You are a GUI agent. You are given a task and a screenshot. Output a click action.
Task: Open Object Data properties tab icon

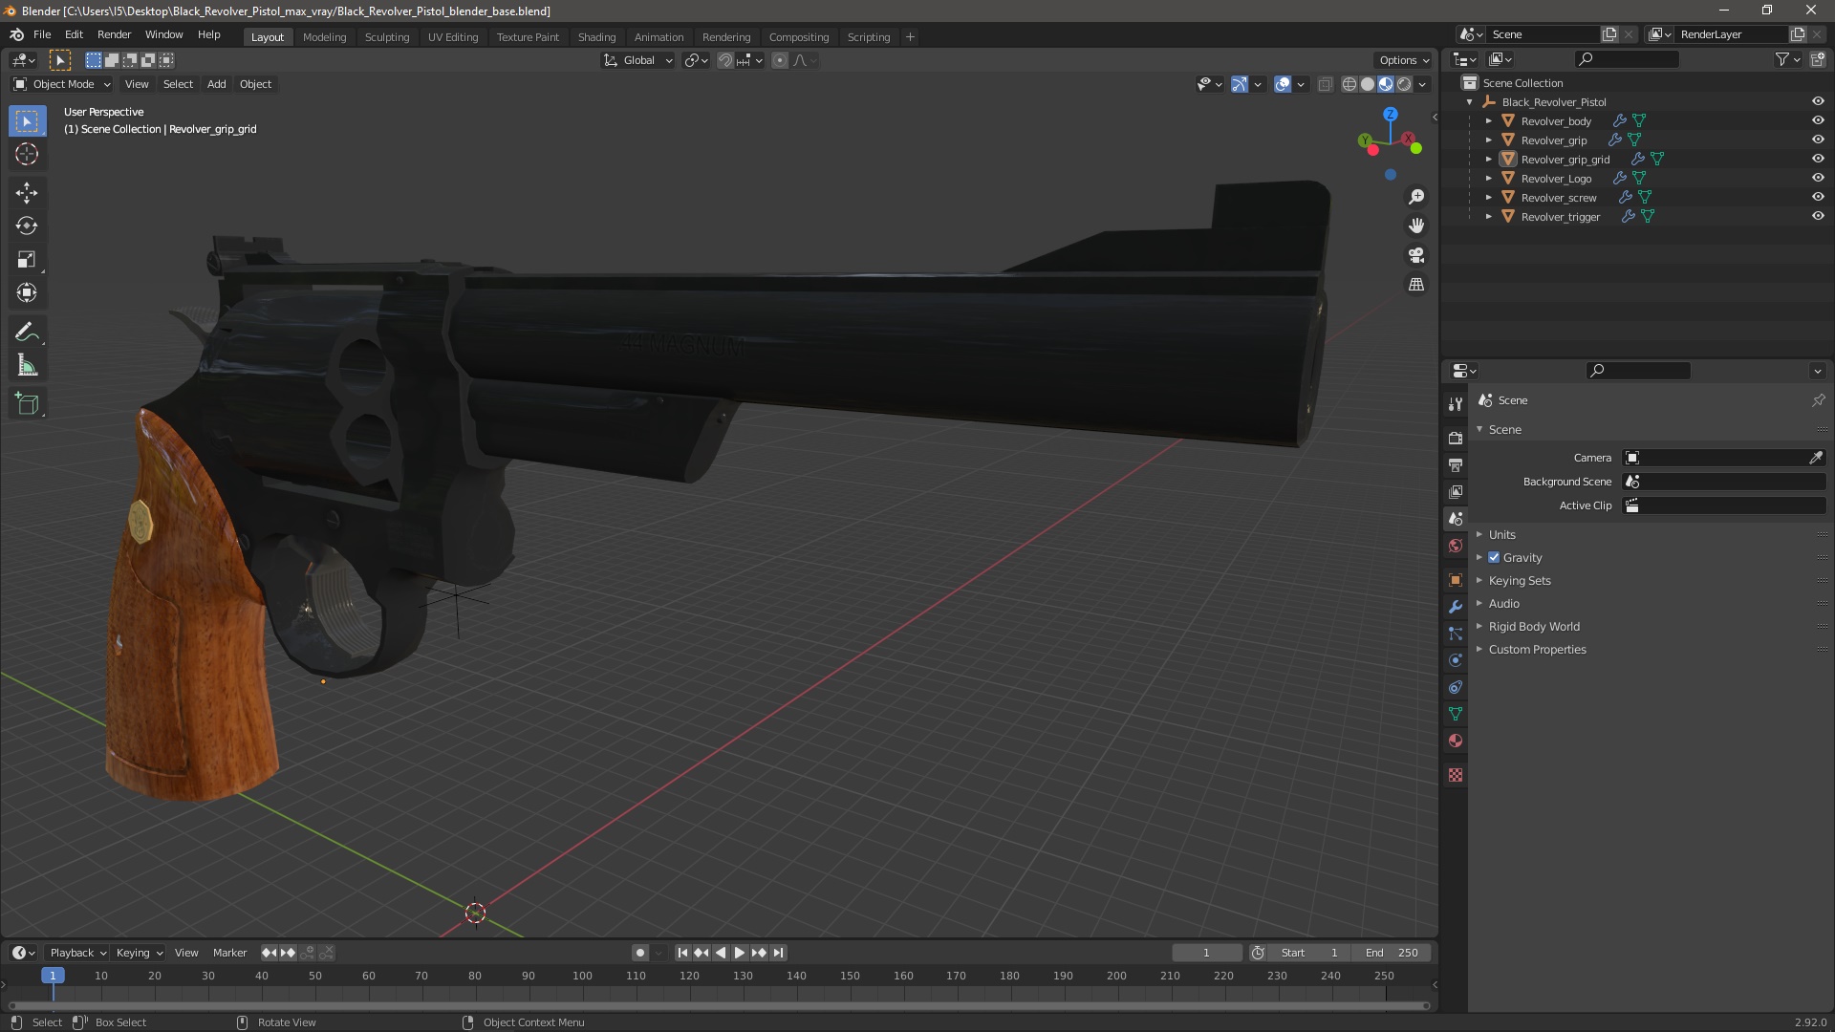click(x=1456, y=714)
